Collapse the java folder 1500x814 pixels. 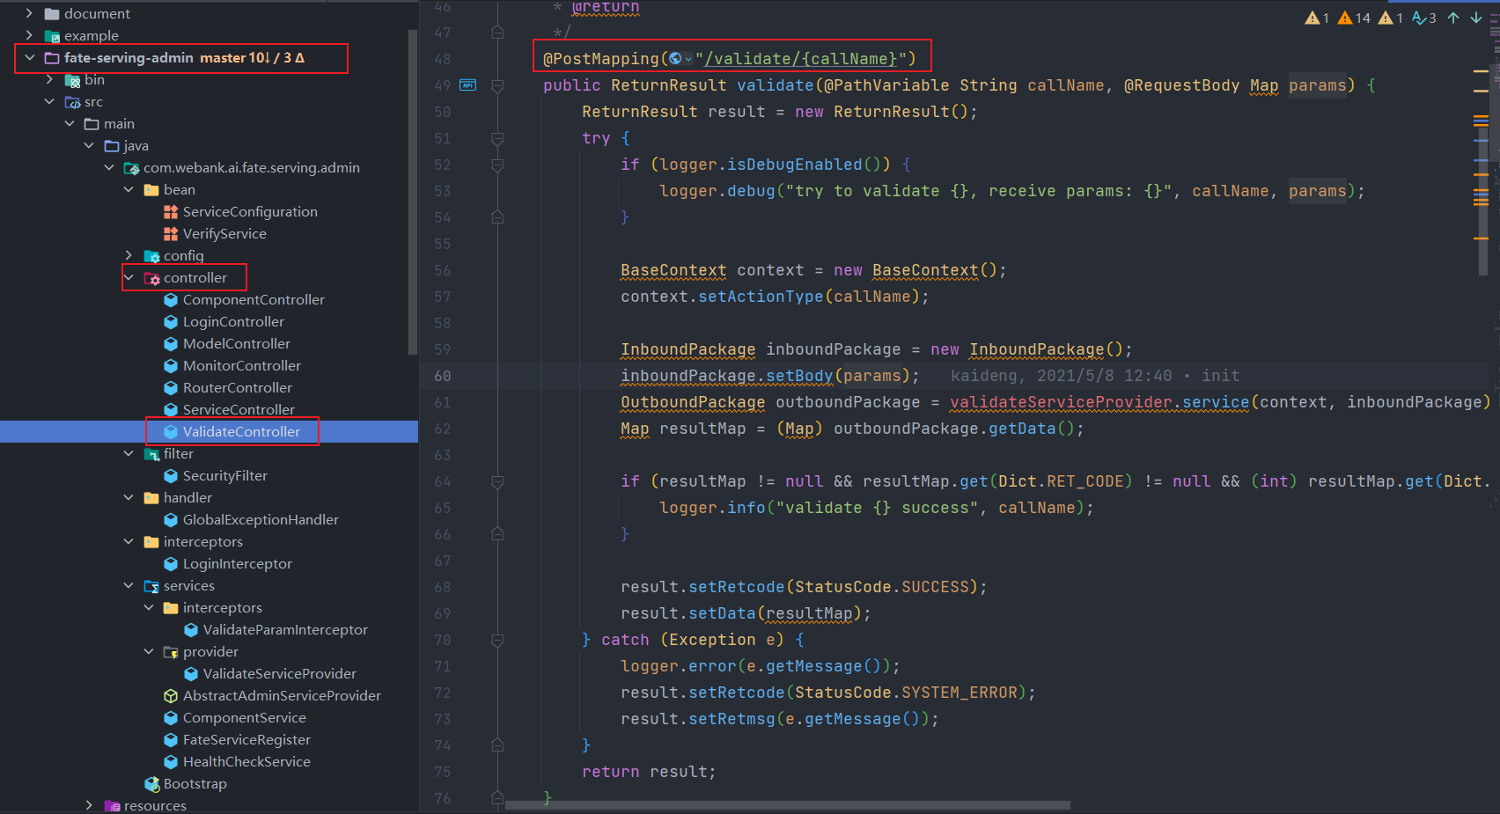point(89,146)
